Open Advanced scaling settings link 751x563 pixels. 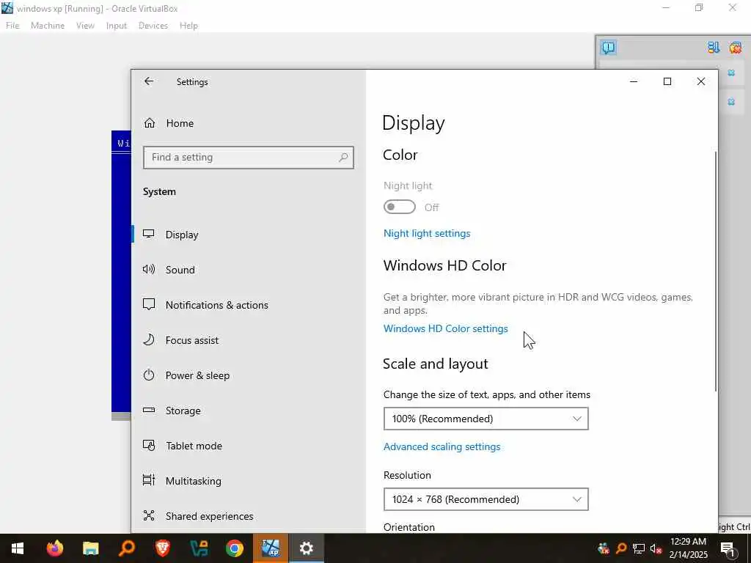pyautogui.click(x=442, y=446)
